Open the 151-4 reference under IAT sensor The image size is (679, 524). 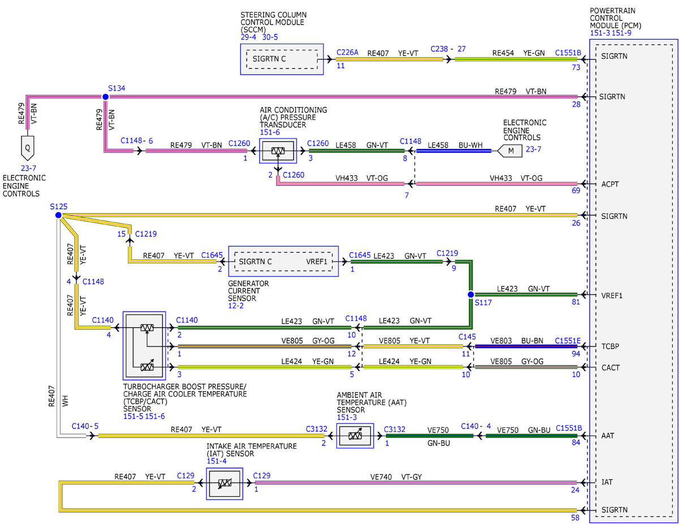click(x=217, y=461)
